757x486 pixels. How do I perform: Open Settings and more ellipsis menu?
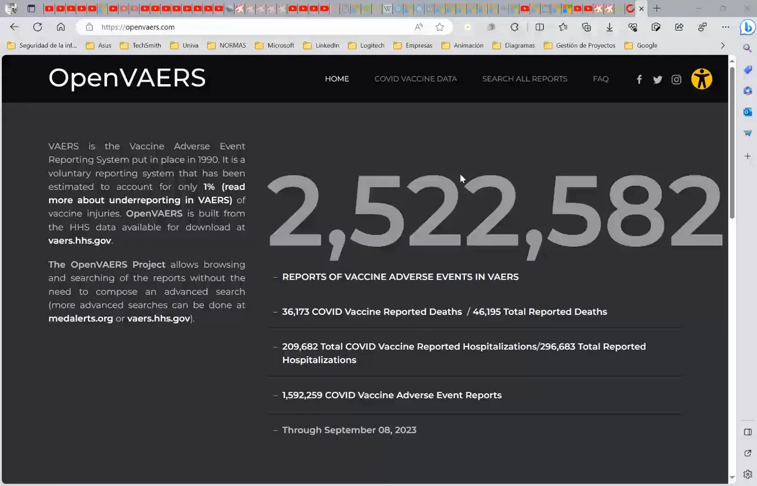pos(726,27)
